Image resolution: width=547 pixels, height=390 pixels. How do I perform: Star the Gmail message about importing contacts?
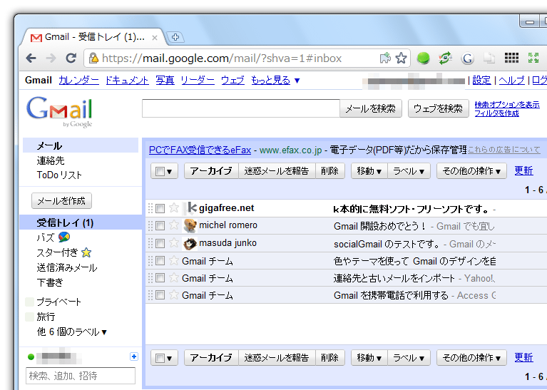[x=174, y=278]
